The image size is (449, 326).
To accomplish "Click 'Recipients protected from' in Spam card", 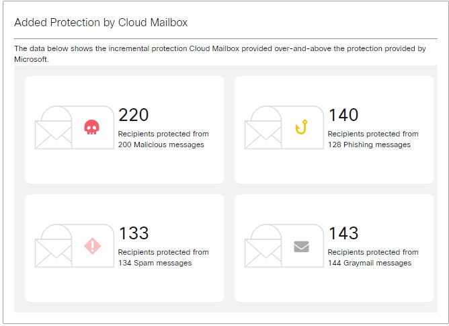I will tap(163, 252).
